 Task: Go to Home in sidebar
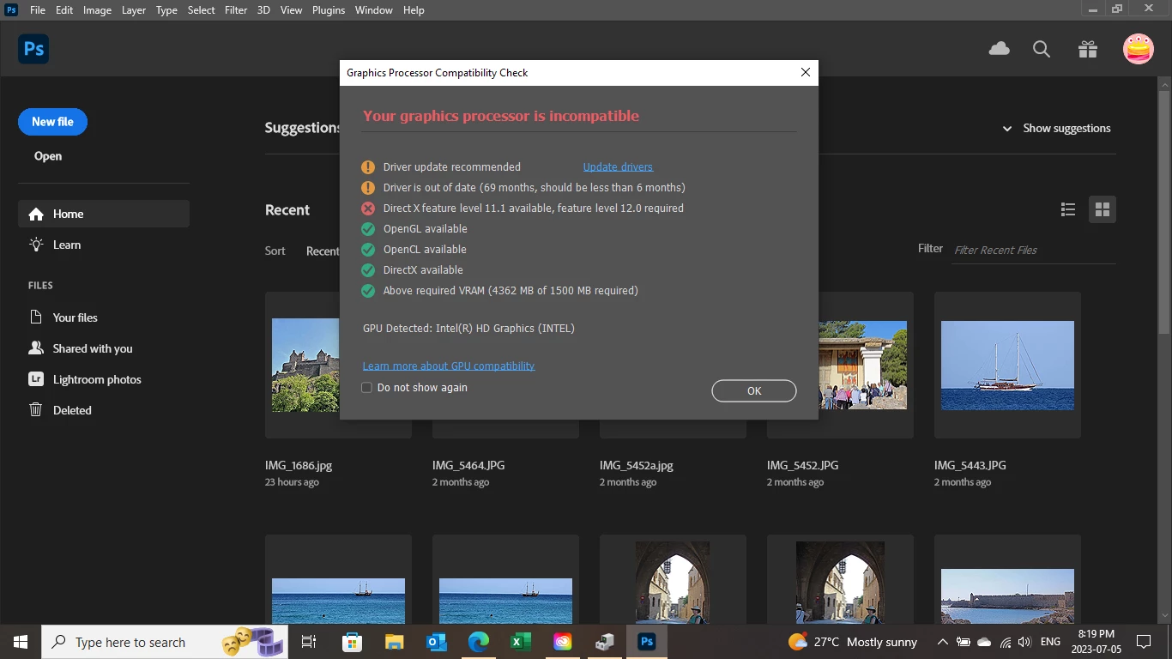tap(104, 214)
